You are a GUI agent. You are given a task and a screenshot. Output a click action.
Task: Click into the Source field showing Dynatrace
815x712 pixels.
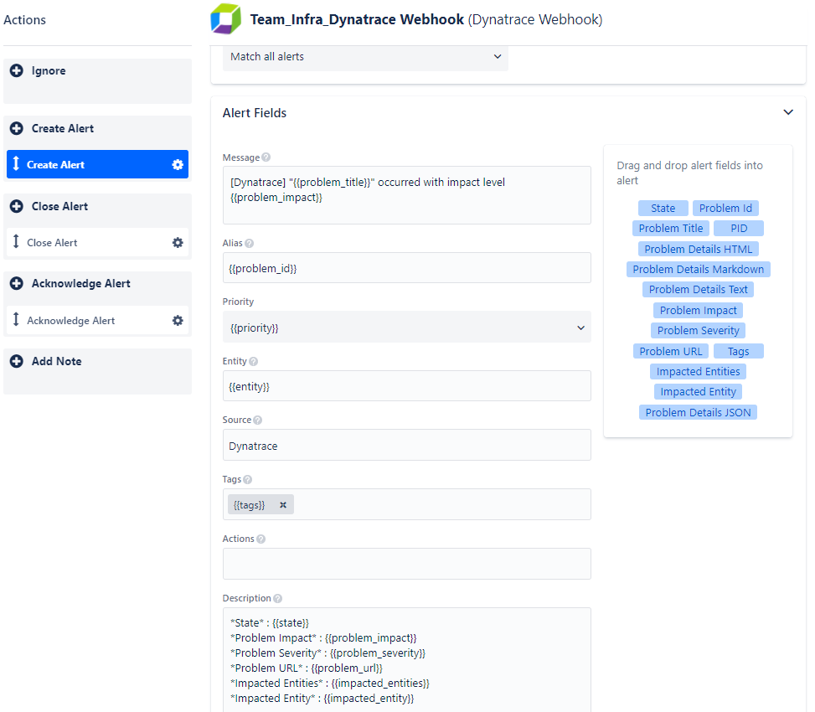click(407, 446)
